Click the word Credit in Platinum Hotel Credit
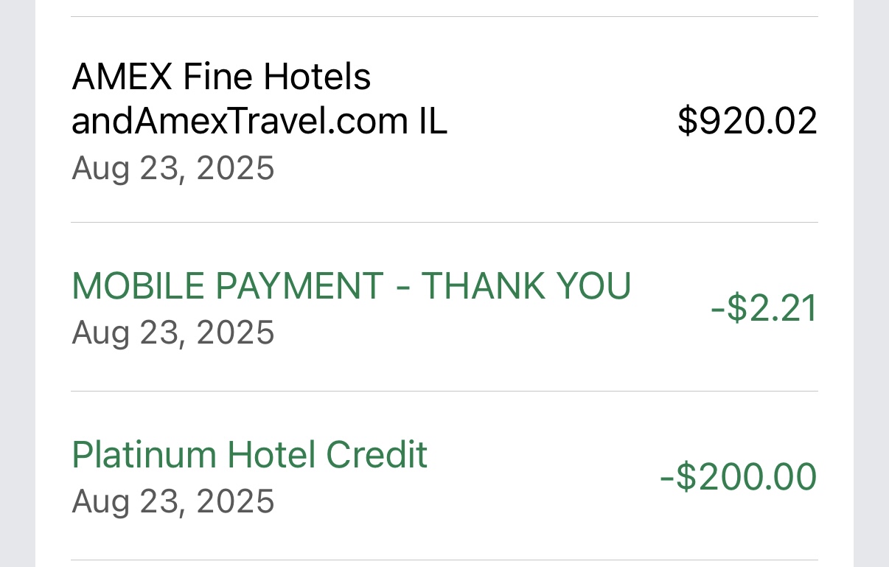This screenshot has width=889, height=567. 377,454
